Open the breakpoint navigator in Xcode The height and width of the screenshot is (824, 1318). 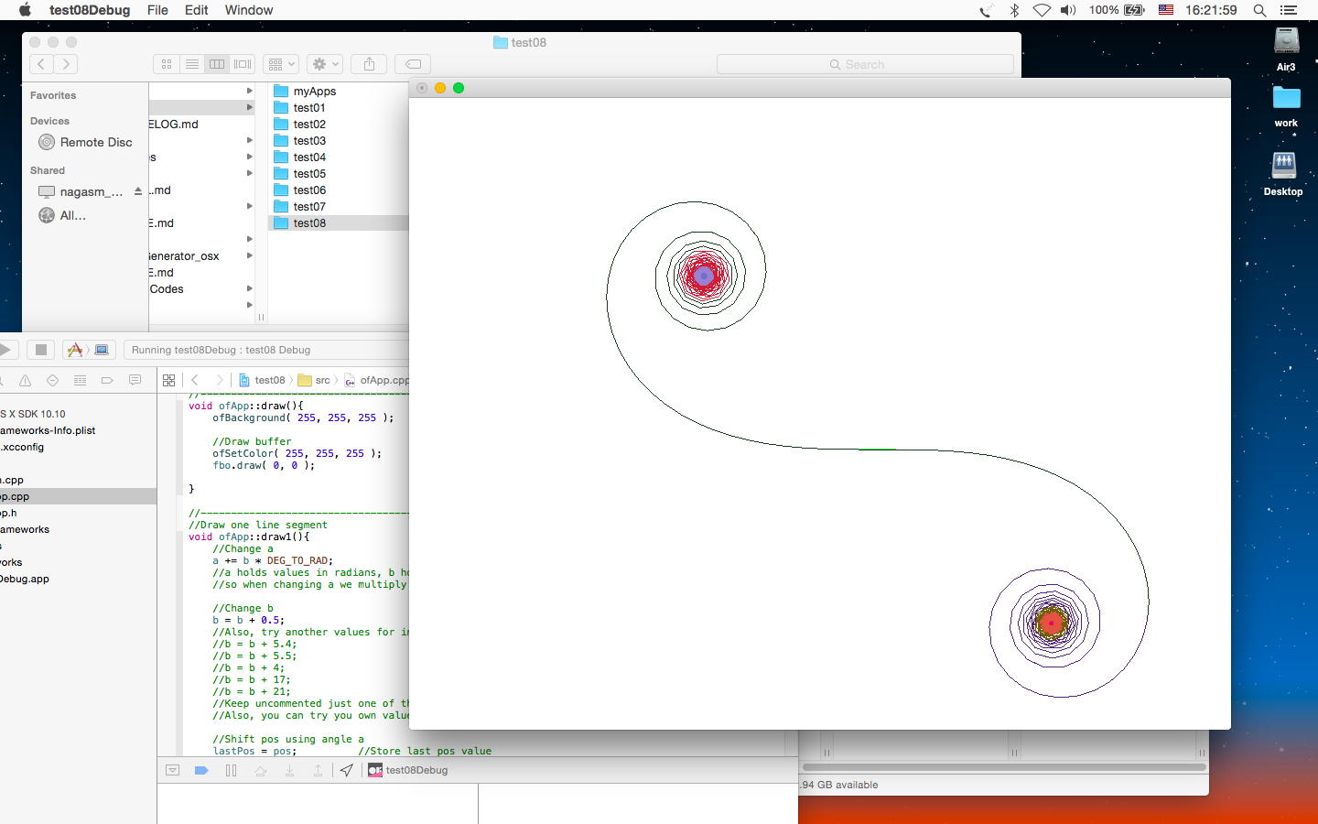tap(107, 380)
